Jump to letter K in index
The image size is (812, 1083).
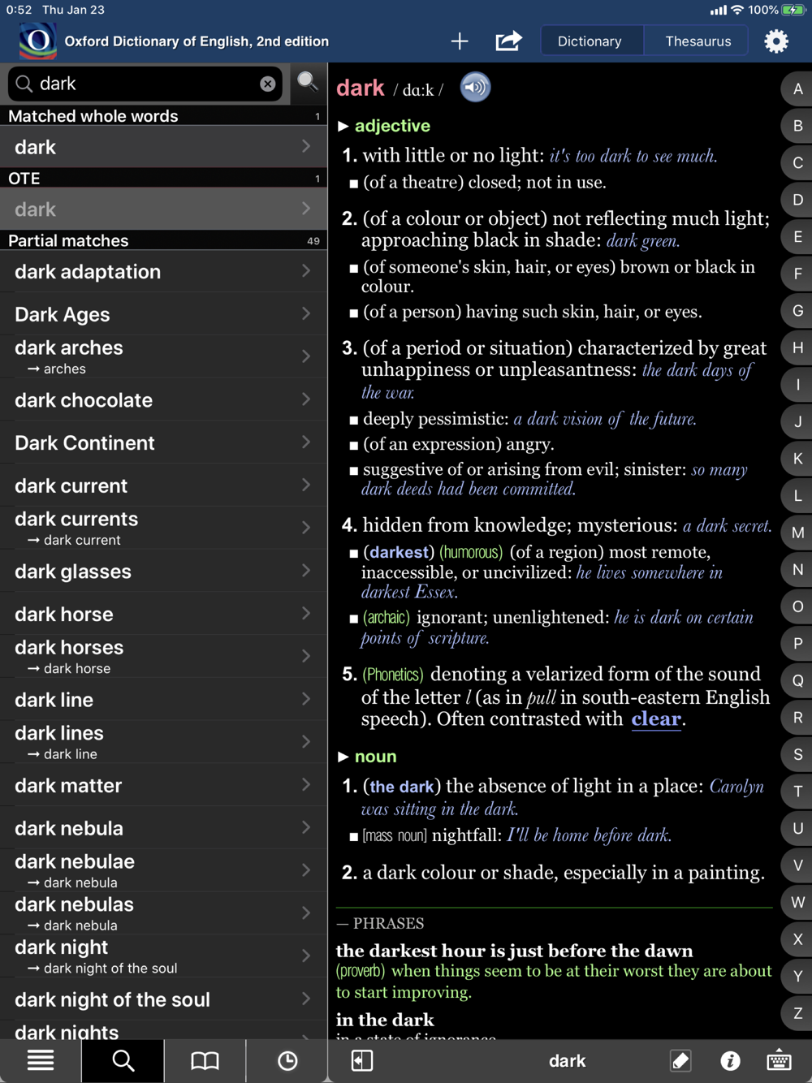798,459
